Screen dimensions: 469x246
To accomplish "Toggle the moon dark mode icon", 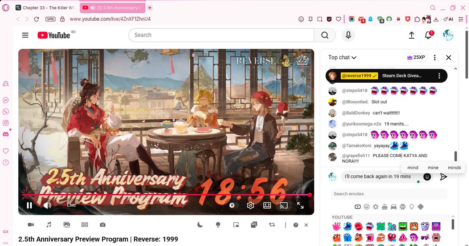I will [x=200, y=225].
